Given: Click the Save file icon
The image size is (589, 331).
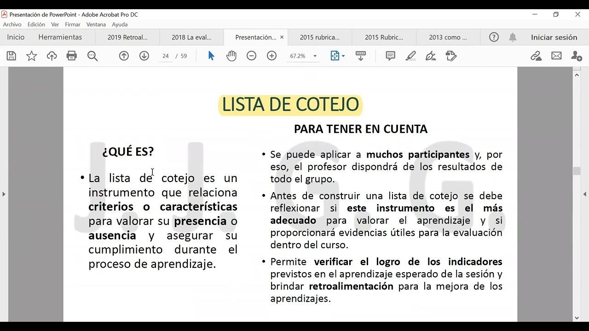Looking at the screenshot, I should (x=12, y=56).
